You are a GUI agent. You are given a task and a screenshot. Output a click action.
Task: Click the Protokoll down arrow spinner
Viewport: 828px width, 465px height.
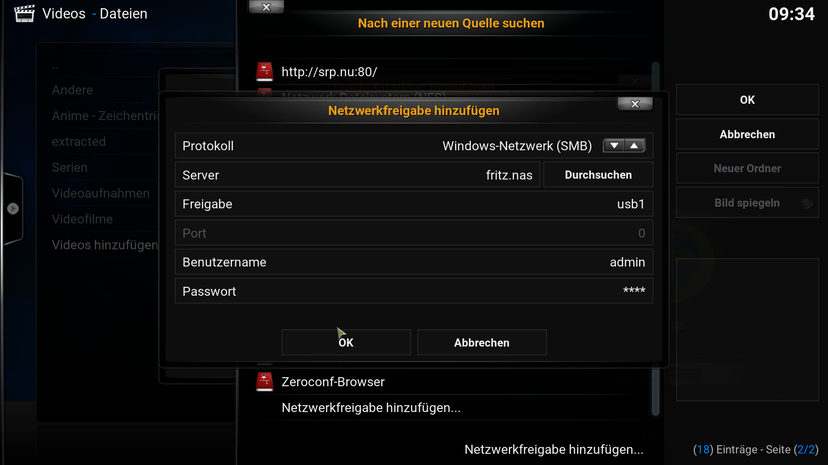(614, 146)
